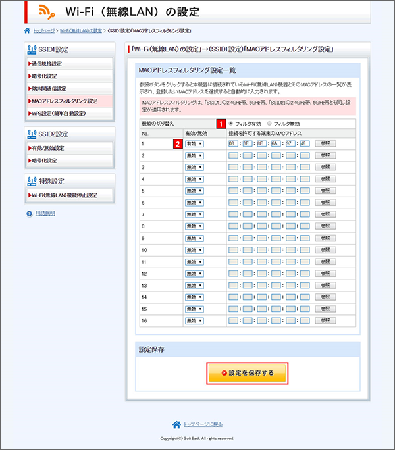The height and width of the screenshot is (450, 395).
Task: Open the 無効 dropdown in row 10
Action: (x=194, y=250)
